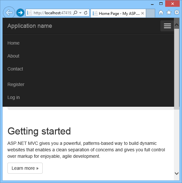Refresh the page with reload icon
The image size is (182, 183).
(x=86, y=13)
